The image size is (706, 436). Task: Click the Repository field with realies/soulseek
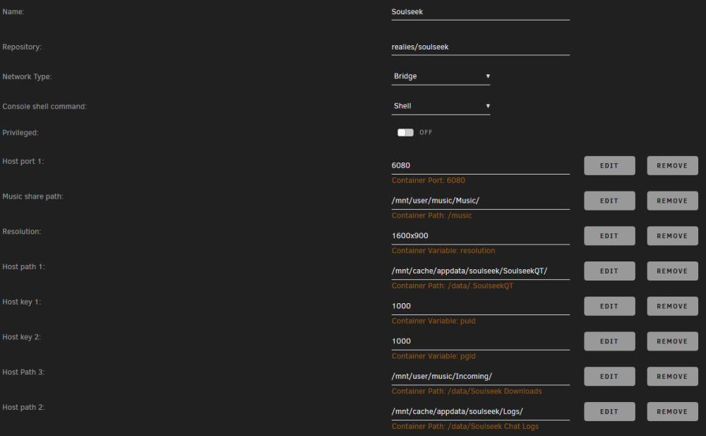coord(480,47)
